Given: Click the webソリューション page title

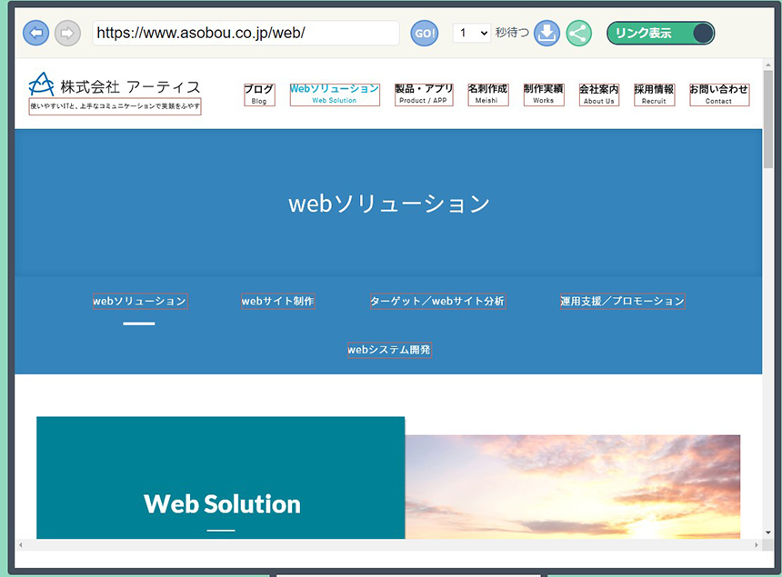Looking at the screenshot, I should 389,204.
